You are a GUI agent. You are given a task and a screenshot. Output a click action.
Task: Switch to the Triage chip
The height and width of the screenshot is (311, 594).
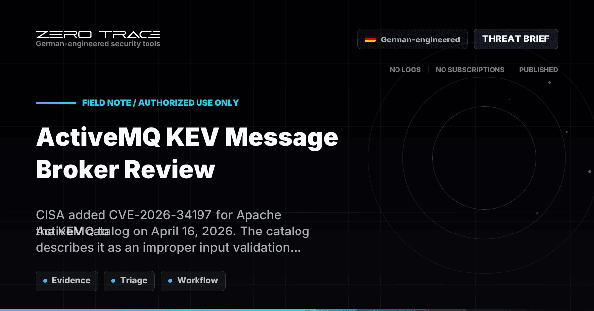coord(129,280)
